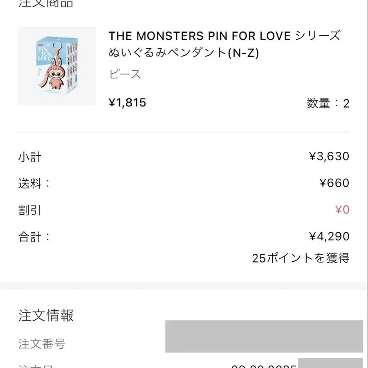Open the PIN FOR LOVE product thumbnail
Image resolution: width=368 pixels, height=368 pixels.
pyautogui.click(x=57, y=66)
